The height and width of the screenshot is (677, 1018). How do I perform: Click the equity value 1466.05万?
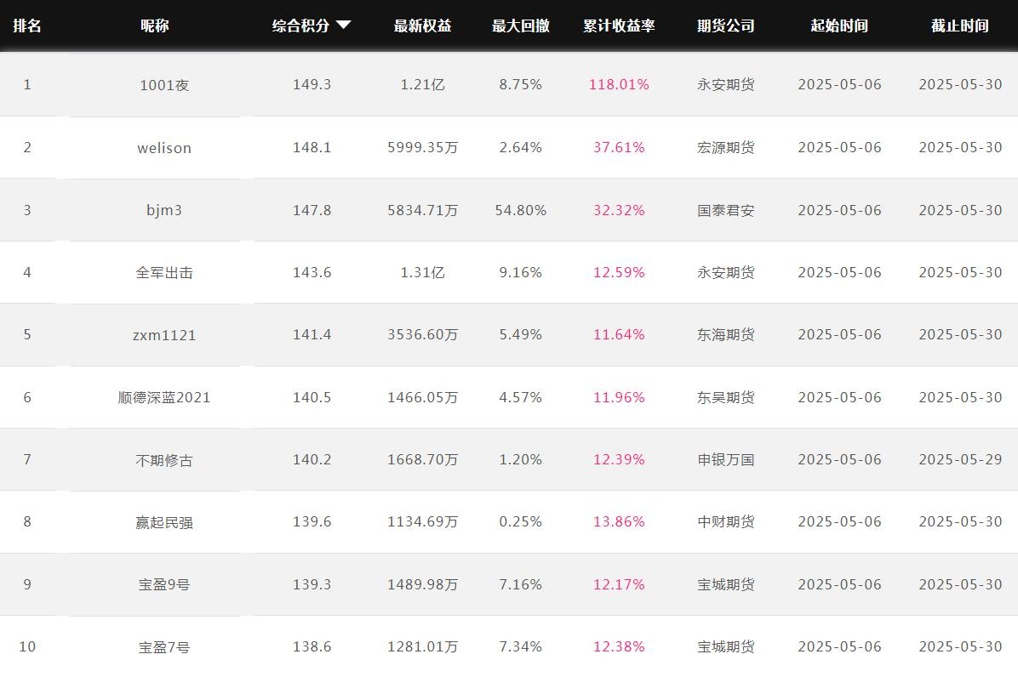(423, 397)
